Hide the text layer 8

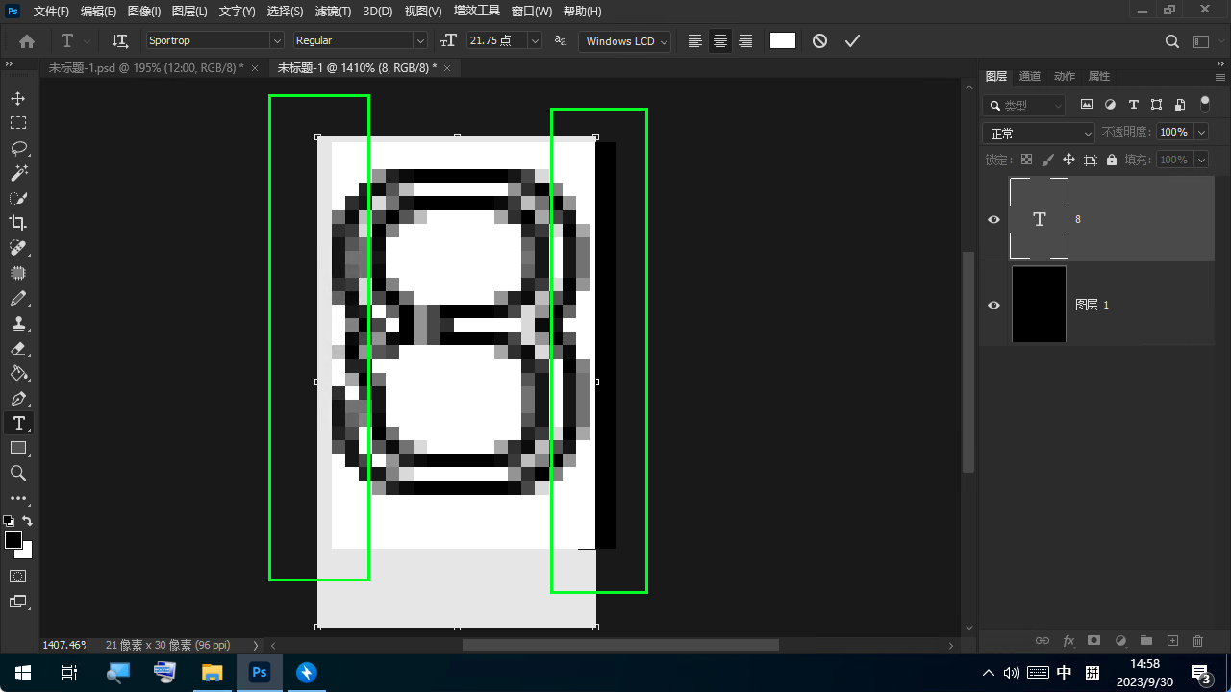[x=994, y=219]
